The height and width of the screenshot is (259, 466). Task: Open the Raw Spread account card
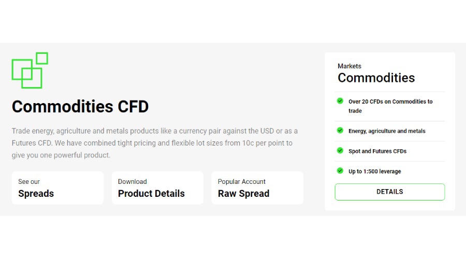point(257,188)
